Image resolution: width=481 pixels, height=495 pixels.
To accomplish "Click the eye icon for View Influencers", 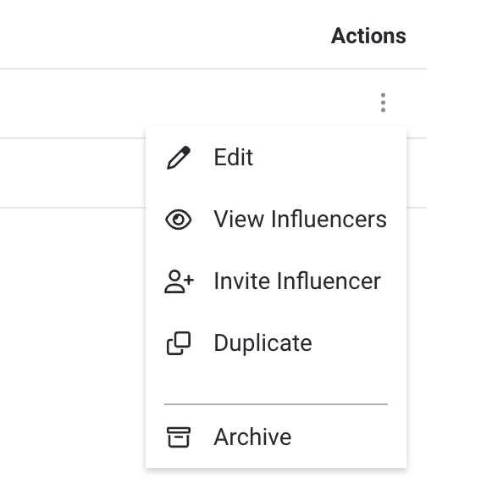I will click(x=179, y=219).
